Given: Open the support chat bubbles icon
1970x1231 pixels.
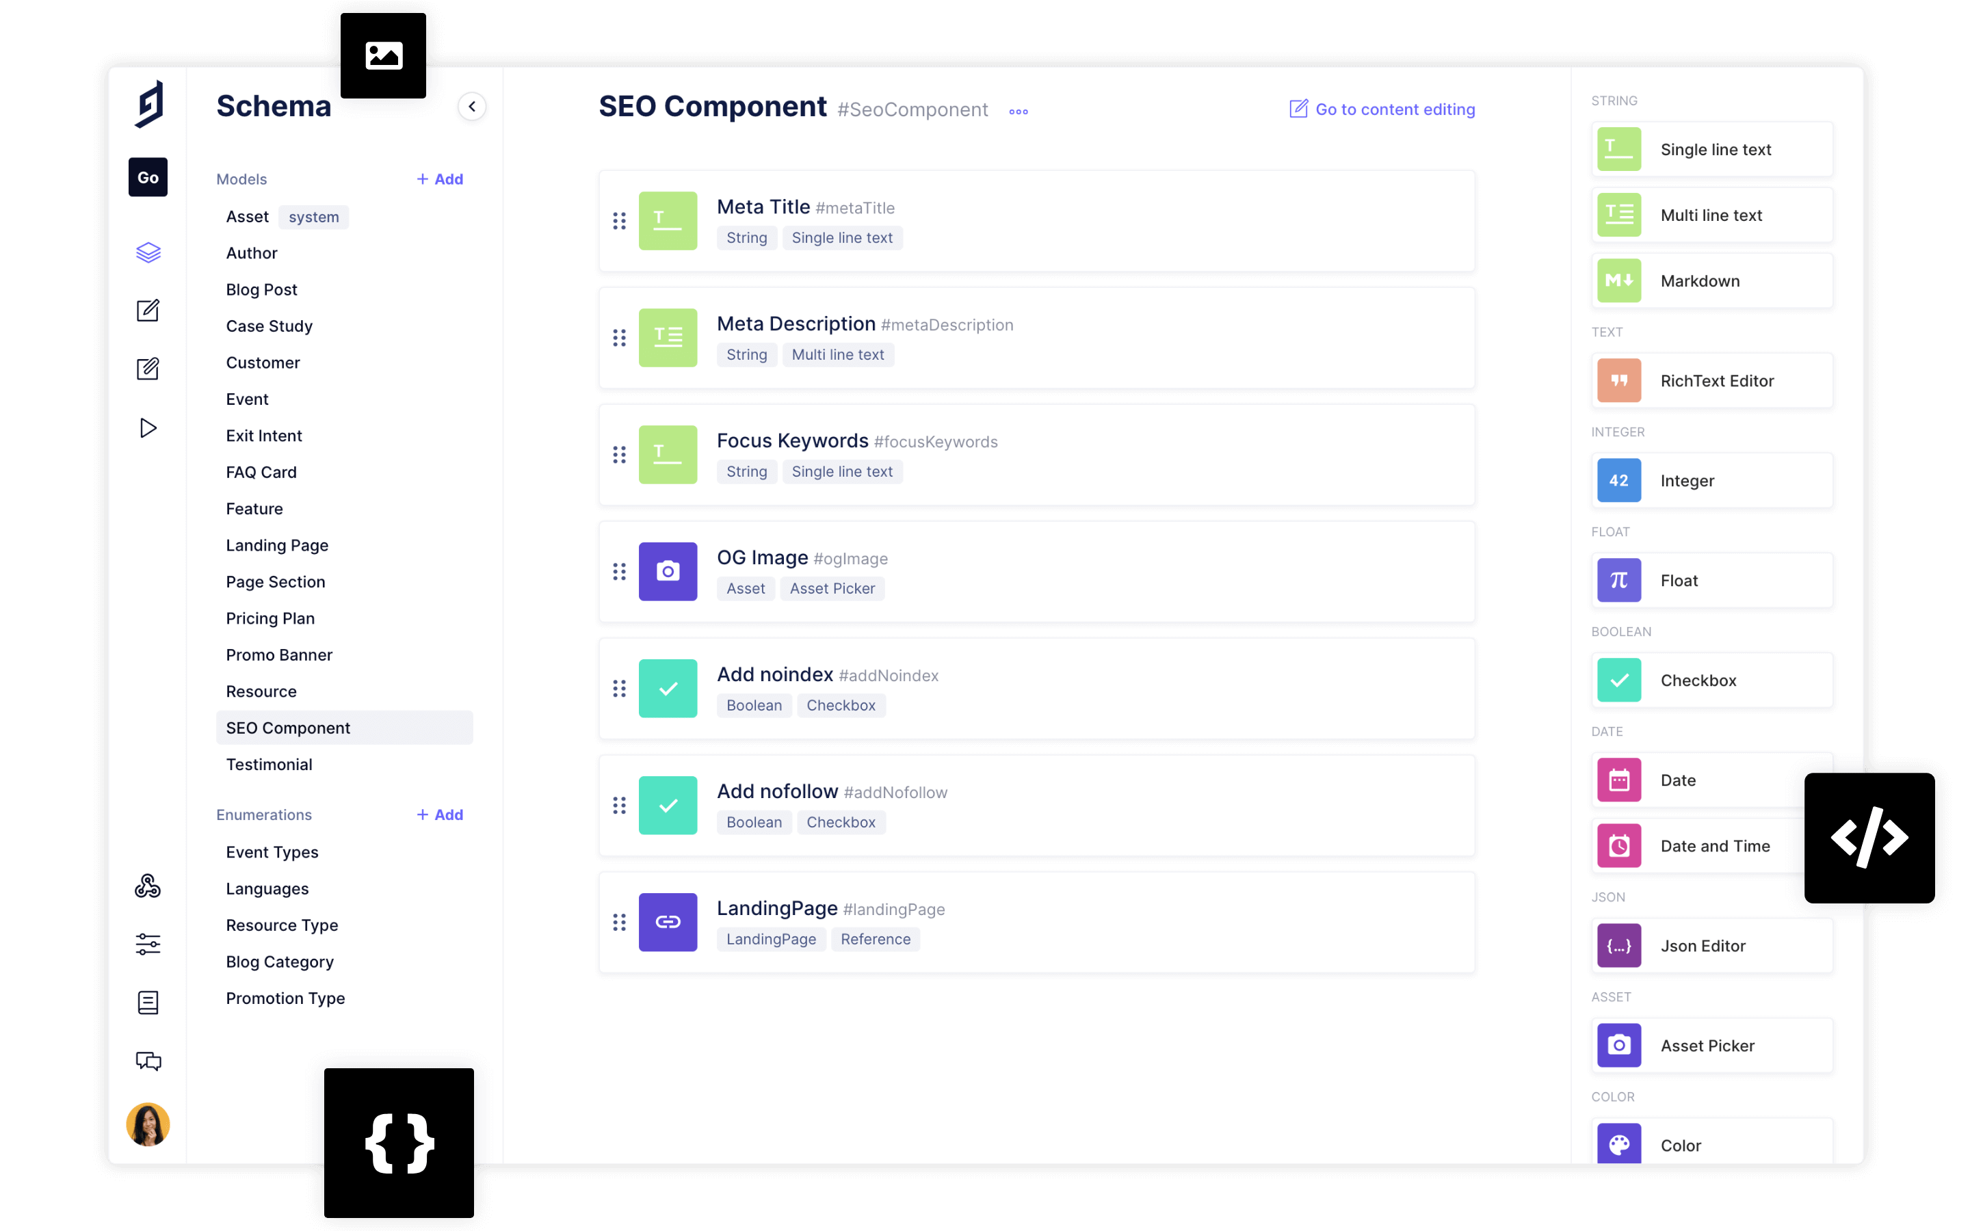Looking at the screenshot, I should (x=147, y=1061).
